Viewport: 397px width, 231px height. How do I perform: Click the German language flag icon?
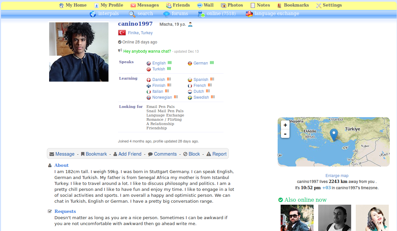pyautogui.click(x=190, y=63)
